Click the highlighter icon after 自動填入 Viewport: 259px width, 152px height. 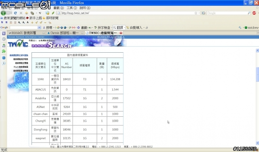click(146, 28)
